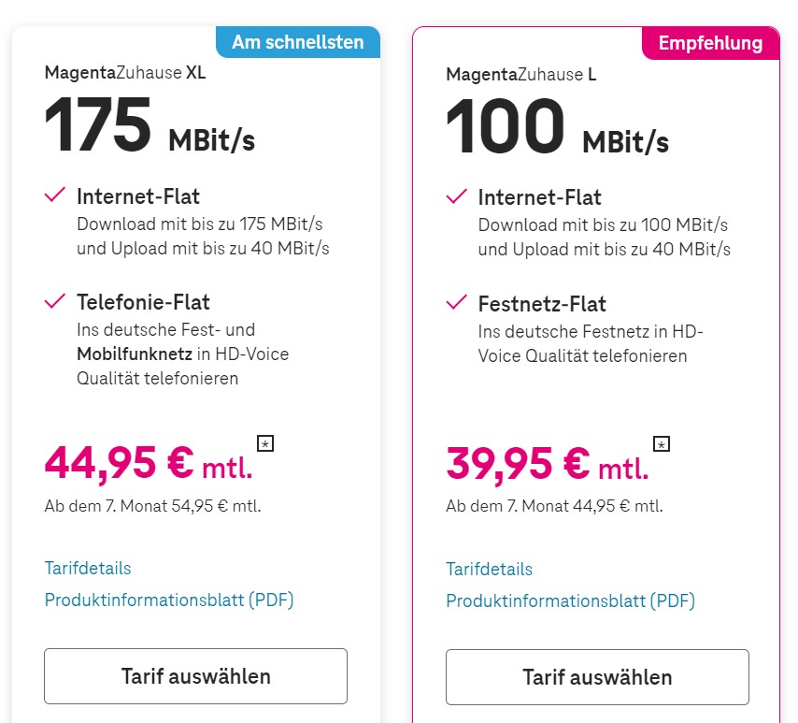Screen dimensions: 798x723
Task: Open the Produktinformationsblatt PDF for the XL tariff
Action: coord(169,600)
